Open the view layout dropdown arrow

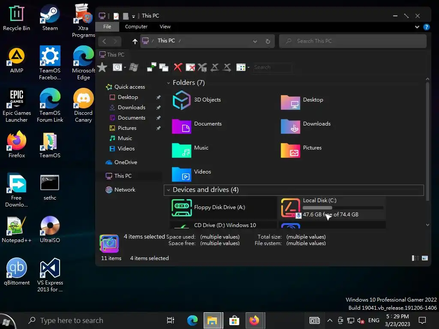tap(248, 67)
